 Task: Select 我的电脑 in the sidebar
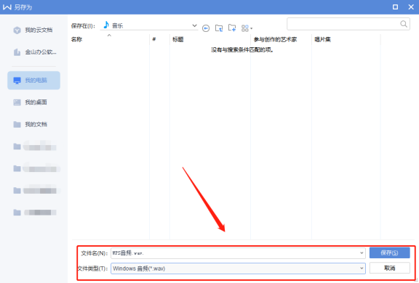[33, 81]
